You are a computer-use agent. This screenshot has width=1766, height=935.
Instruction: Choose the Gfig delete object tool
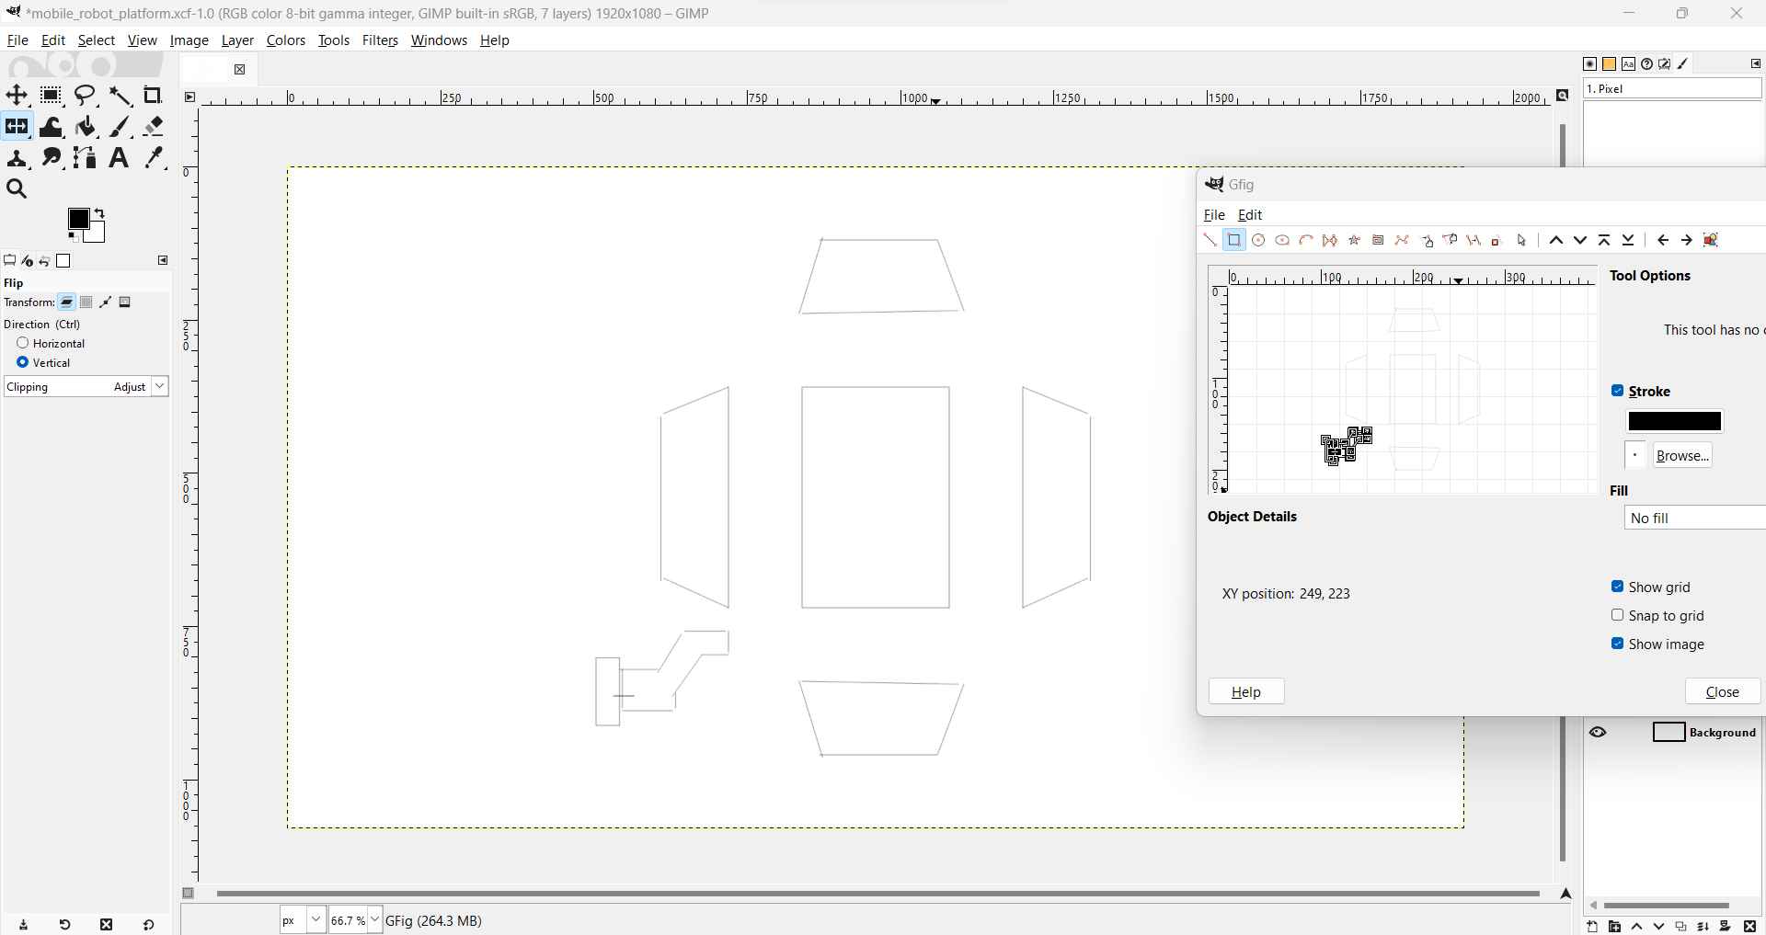point(1497,240)
